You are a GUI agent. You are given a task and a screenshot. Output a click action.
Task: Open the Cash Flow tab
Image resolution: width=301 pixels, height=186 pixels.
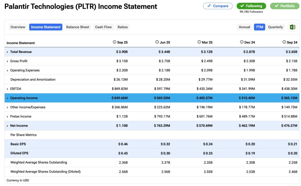(x=103, y=27)
